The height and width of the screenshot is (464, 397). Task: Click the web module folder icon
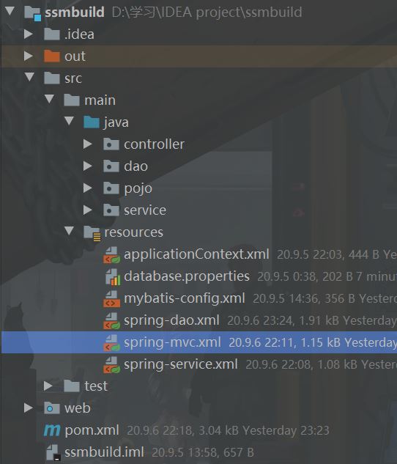[x=52, y=408]
